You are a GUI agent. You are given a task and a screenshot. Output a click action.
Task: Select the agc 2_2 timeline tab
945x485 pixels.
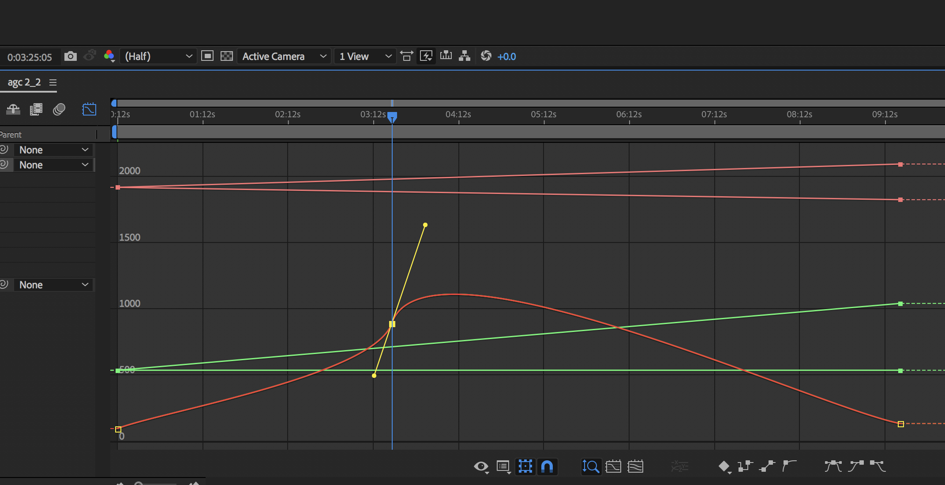(24, 82)
